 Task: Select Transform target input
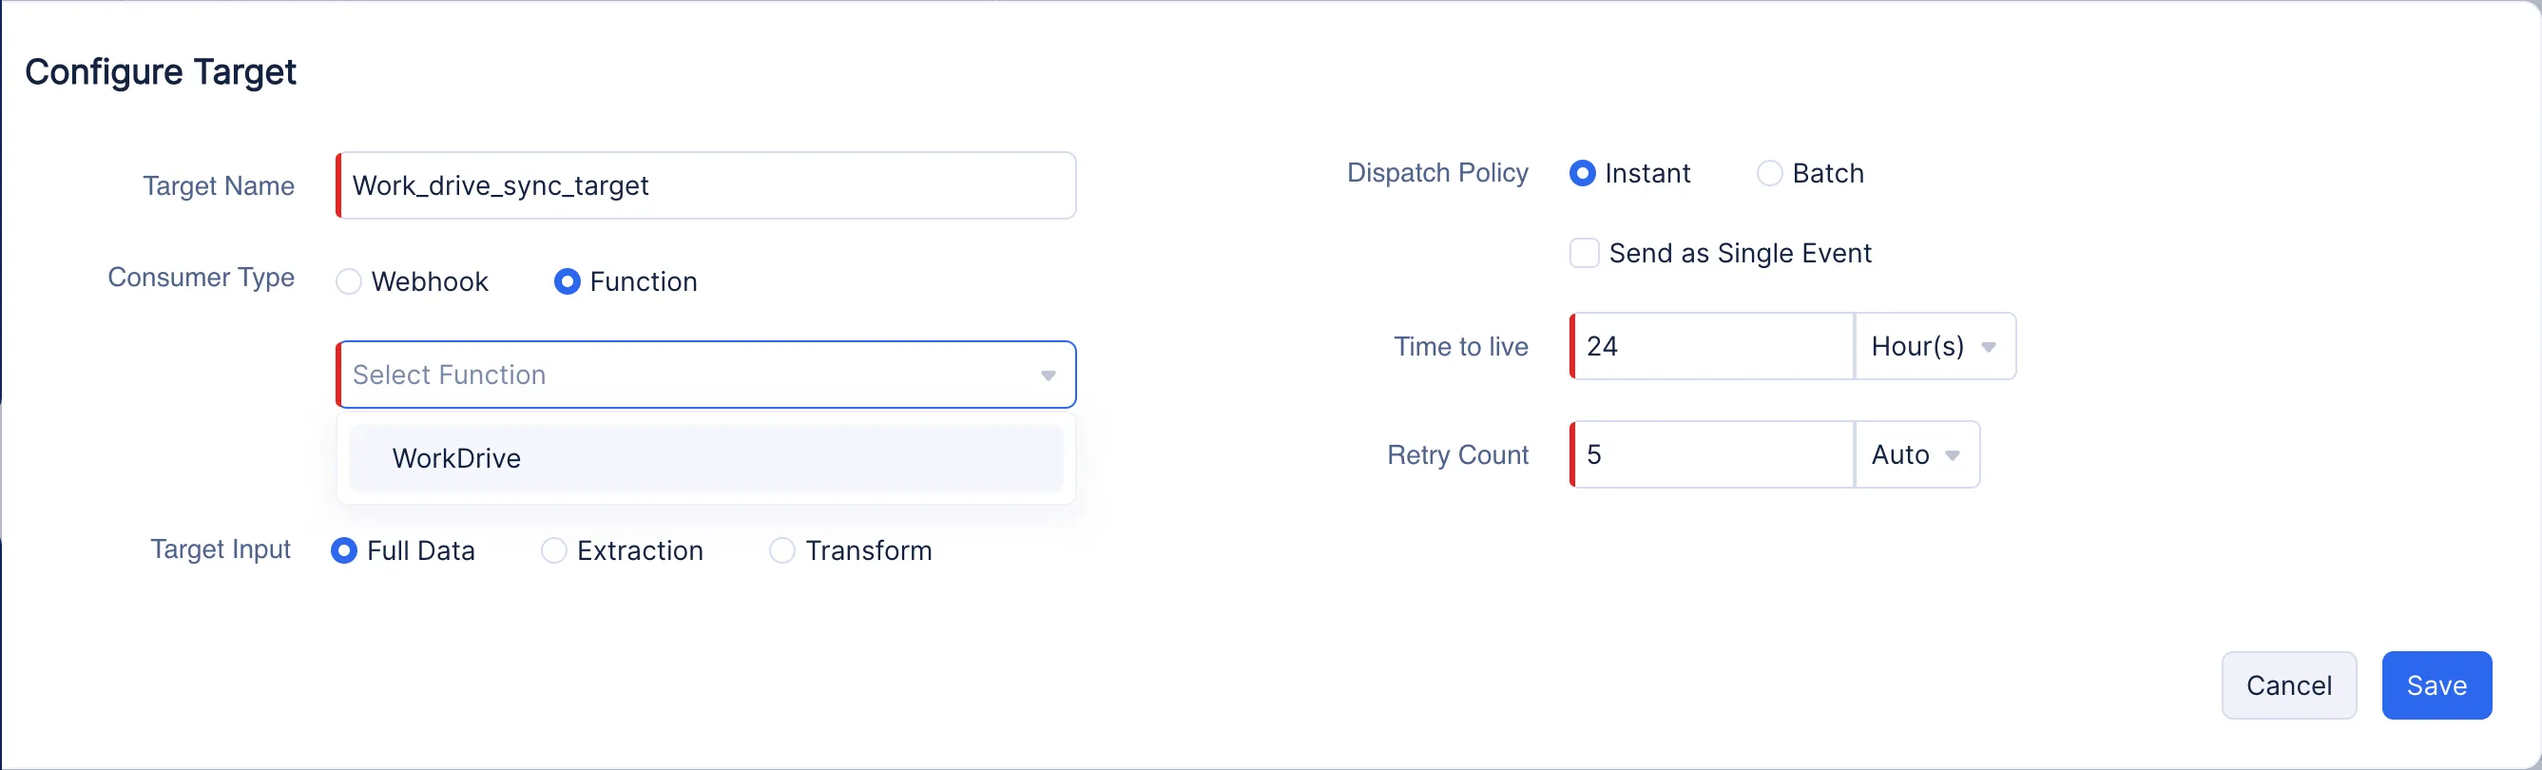pos(782,550)
